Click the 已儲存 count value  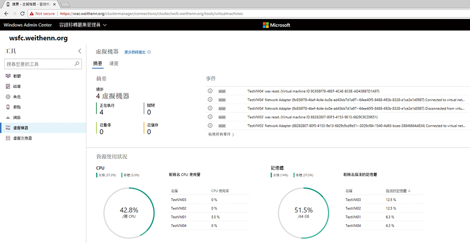click(149, 132)
